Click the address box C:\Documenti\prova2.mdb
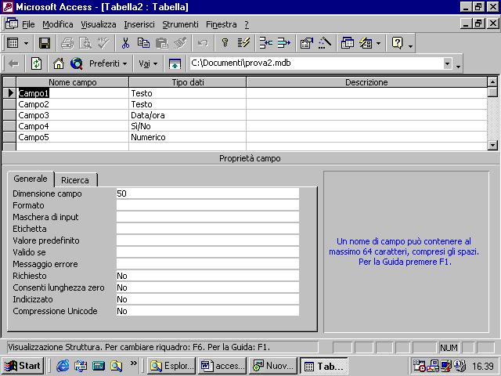The image size is (501, 376). click(x=315, y=63)
